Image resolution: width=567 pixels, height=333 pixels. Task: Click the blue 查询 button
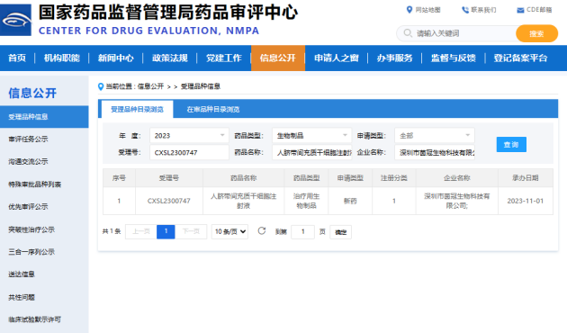coord(511,145)
